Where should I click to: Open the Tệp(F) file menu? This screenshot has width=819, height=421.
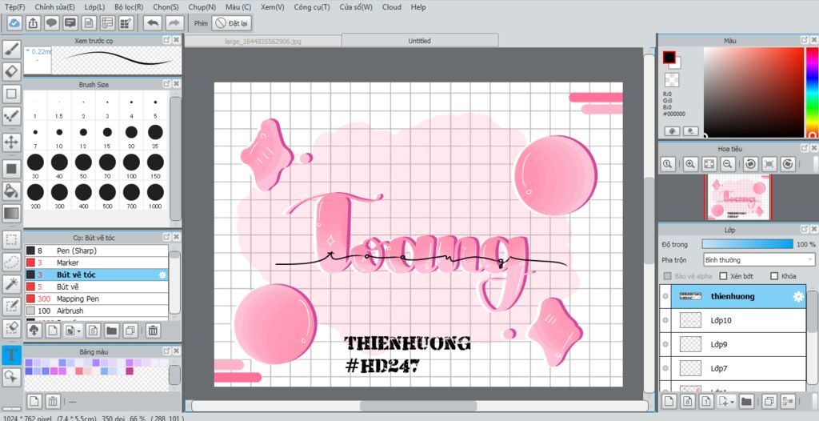14,7
